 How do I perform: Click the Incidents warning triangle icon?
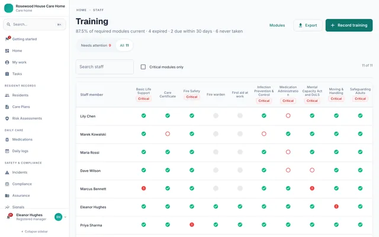point(7,172)
